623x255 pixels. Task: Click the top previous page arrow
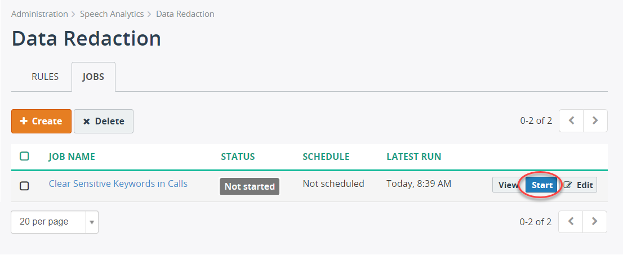(571, 121)
